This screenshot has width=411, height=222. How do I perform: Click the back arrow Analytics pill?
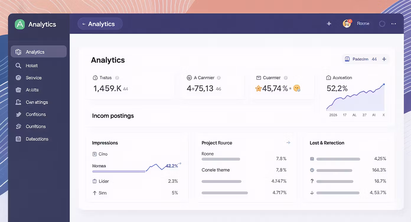[100, 24]
